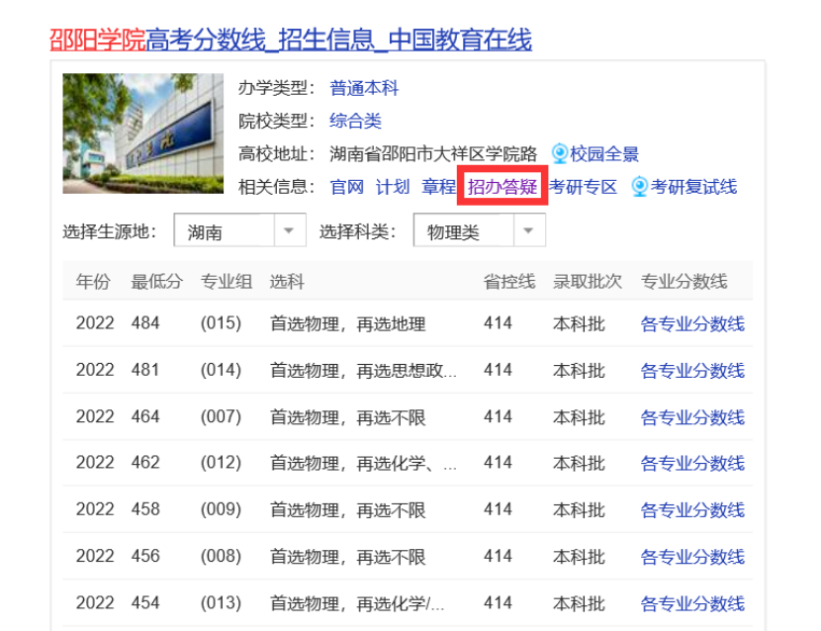Click the address 湖南省邵阳市大祥区学院路
The image size is (821, 631).
433,154
